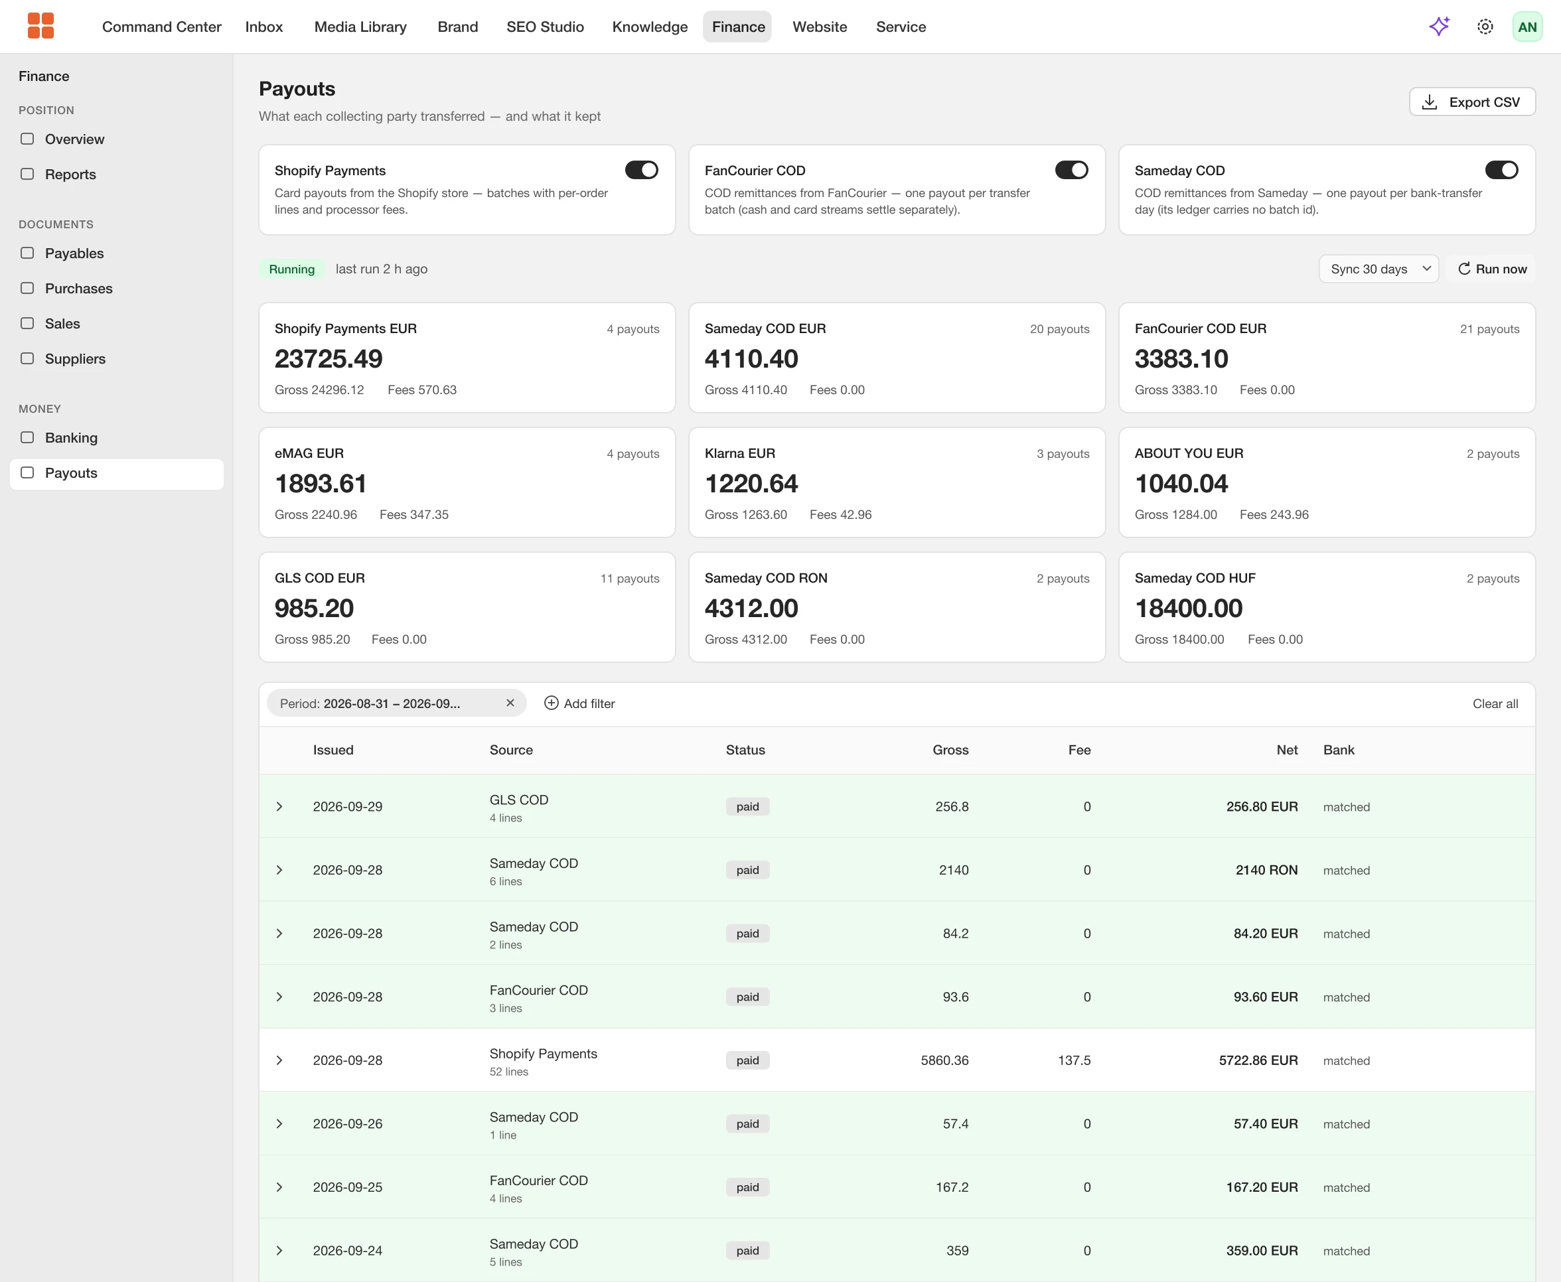Screen dimensions: 1561x1282
Task: Expand the Sameday COD 84.20 EUR row
Action: 279,934
